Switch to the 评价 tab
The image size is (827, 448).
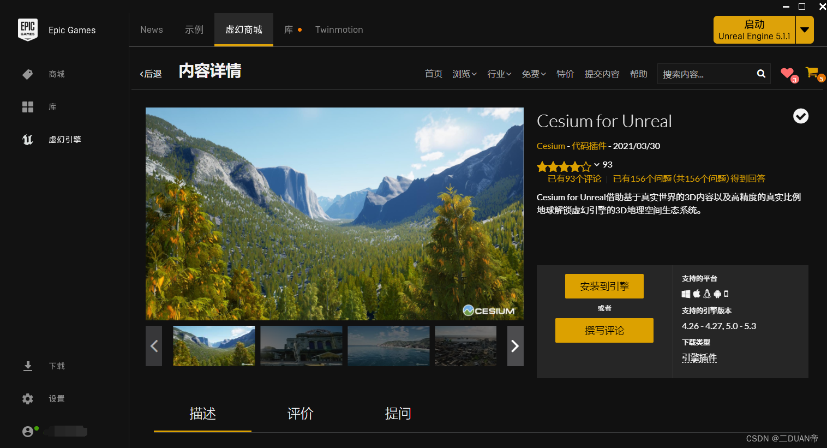[299, 414]
